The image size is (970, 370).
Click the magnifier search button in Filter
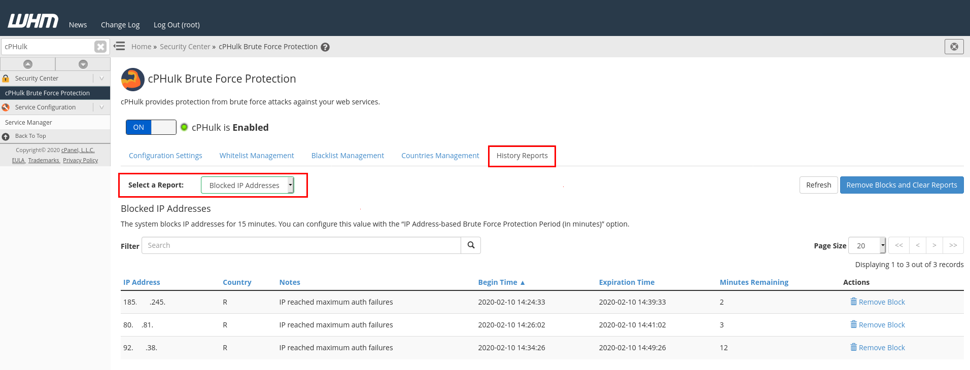click(x=471, y=245)
